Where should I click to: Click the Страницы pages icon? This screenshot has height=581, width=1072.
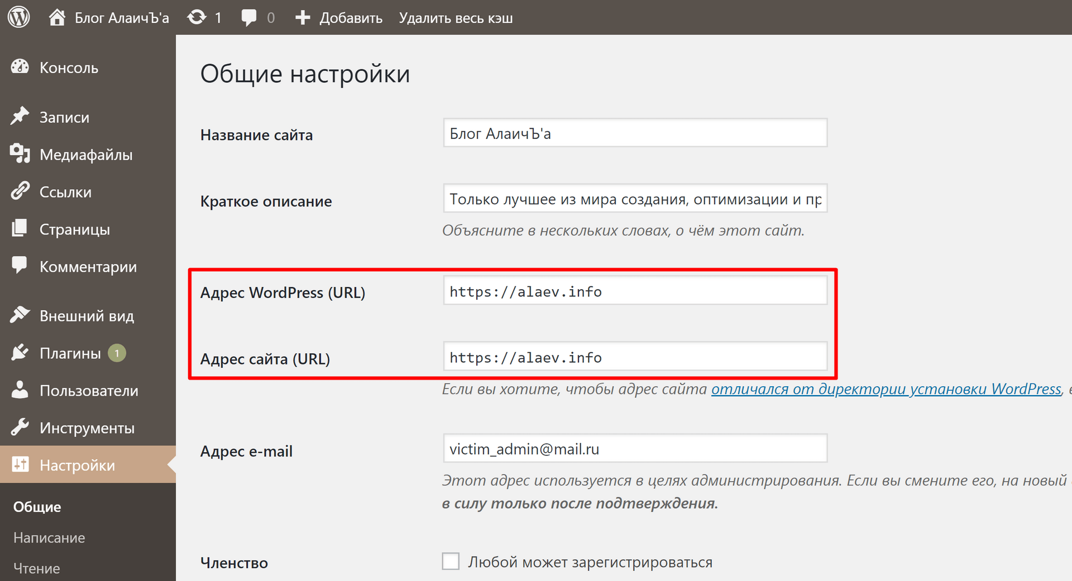point(20,229)
